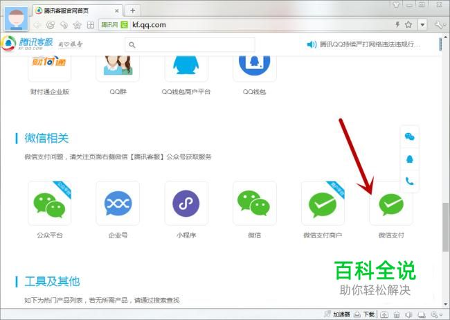The width and height of the screenshot is (450, 320).
Task: Click the scrollbar down arrow
Action: pyautogui.click(x=445, y=304)
